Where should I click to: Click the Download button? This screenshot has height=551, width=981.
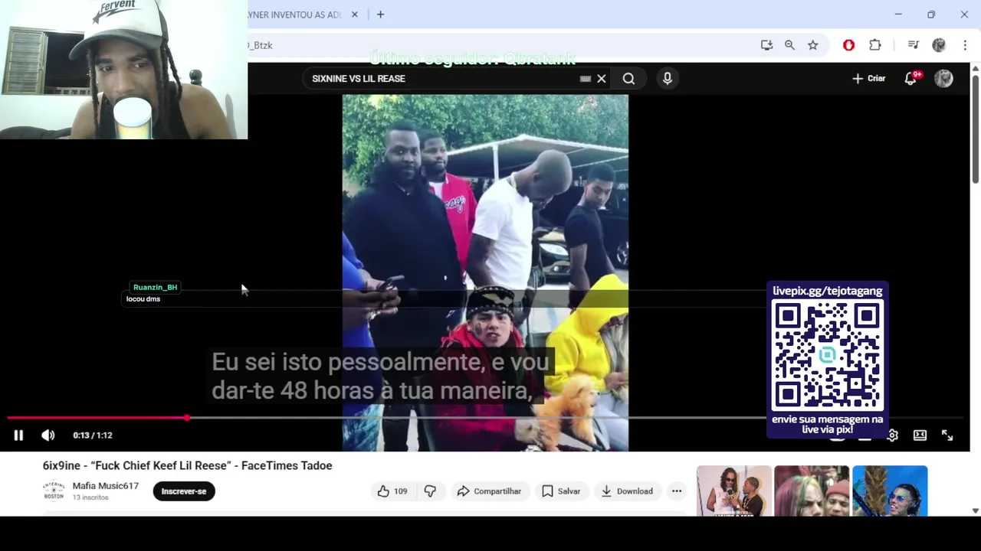tap(627, 491)
